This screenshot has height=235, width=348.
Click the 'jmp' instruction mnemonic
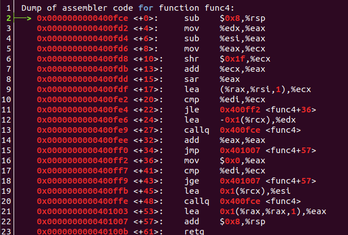pos(192,151)
